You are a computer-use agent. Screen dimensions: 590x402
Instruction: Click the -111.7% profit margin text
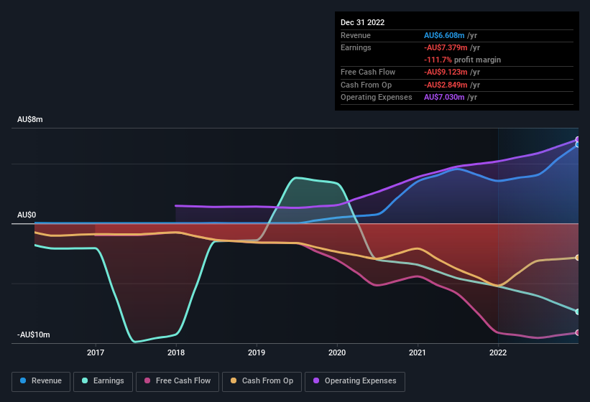click(463, 60)
